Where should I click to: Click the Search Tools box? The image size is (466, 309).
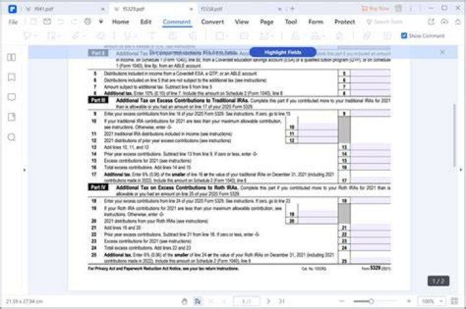click(384, 22)
